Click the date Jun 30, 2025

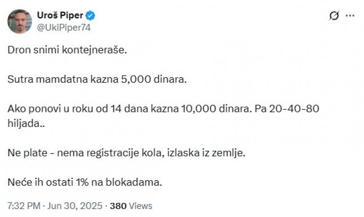[x=75, y=206]
